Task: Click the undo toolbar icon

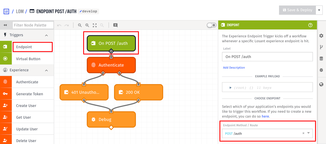Action: (x=59, y=25)
